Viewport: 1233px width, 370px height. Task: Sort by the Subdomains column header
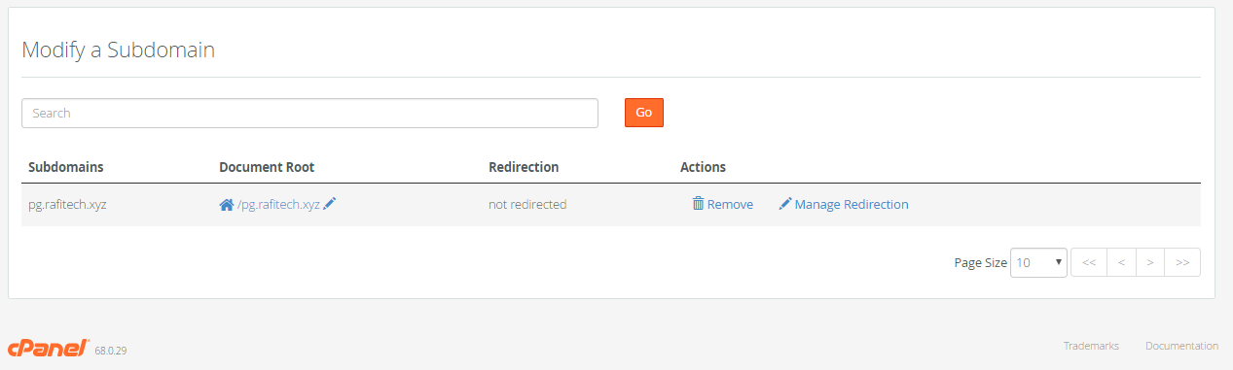click(x=66, y=167)
